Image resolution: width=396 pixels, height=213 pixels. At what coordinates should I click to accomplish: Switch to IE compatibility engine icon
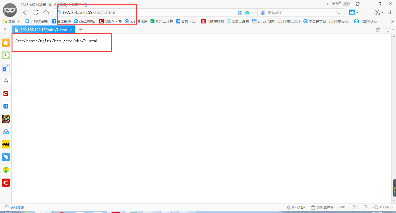(247, 12)
